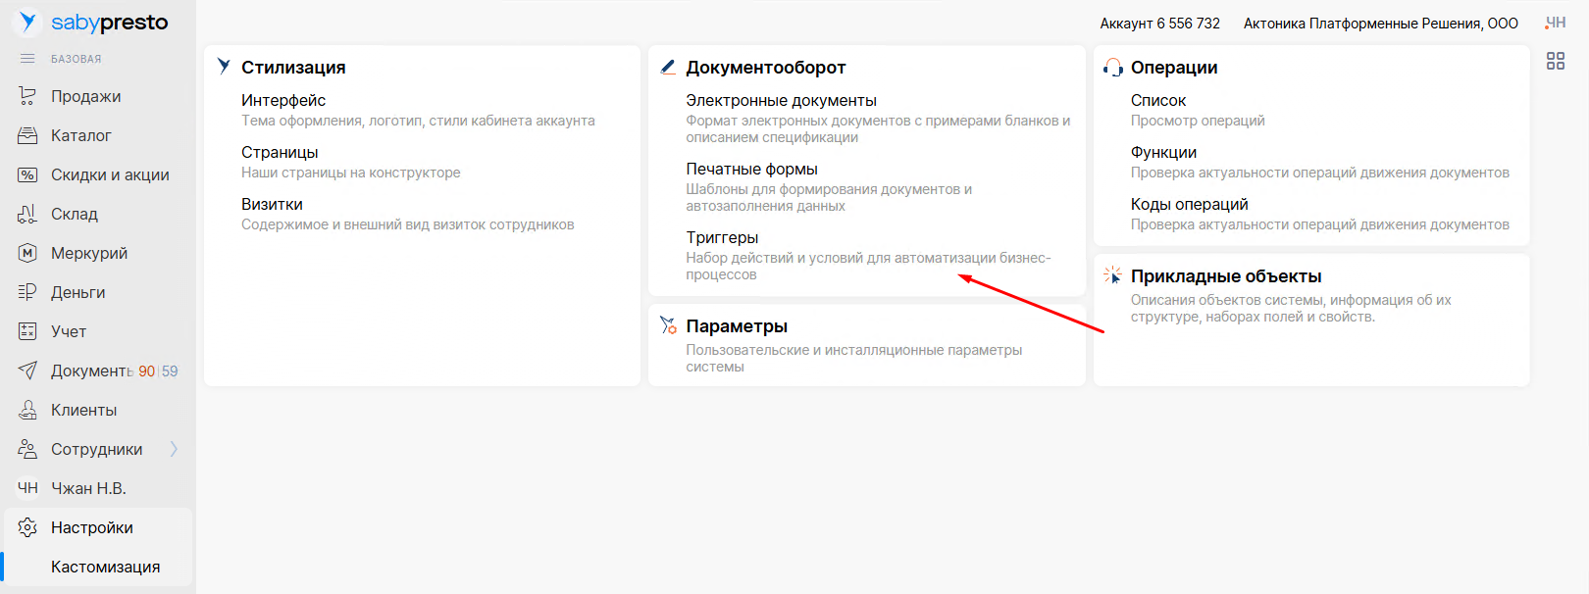
Task: Select the Documents paper plane icon
Action: tap(27, 371)
